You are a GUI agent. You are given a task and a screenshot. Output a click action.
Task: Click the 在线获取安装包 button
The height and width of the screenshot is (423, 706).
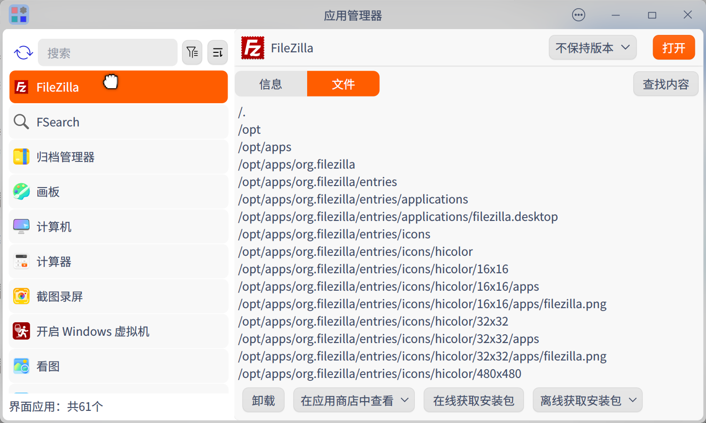[474, 401]
